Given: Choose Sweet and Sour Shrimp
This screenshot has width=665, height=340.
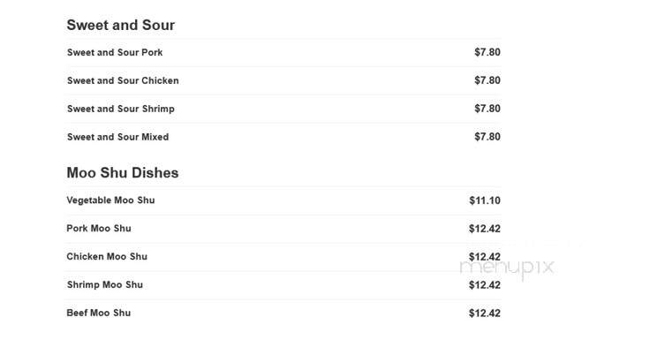Looking at the screenshot, I should click(x=120, y=109).
